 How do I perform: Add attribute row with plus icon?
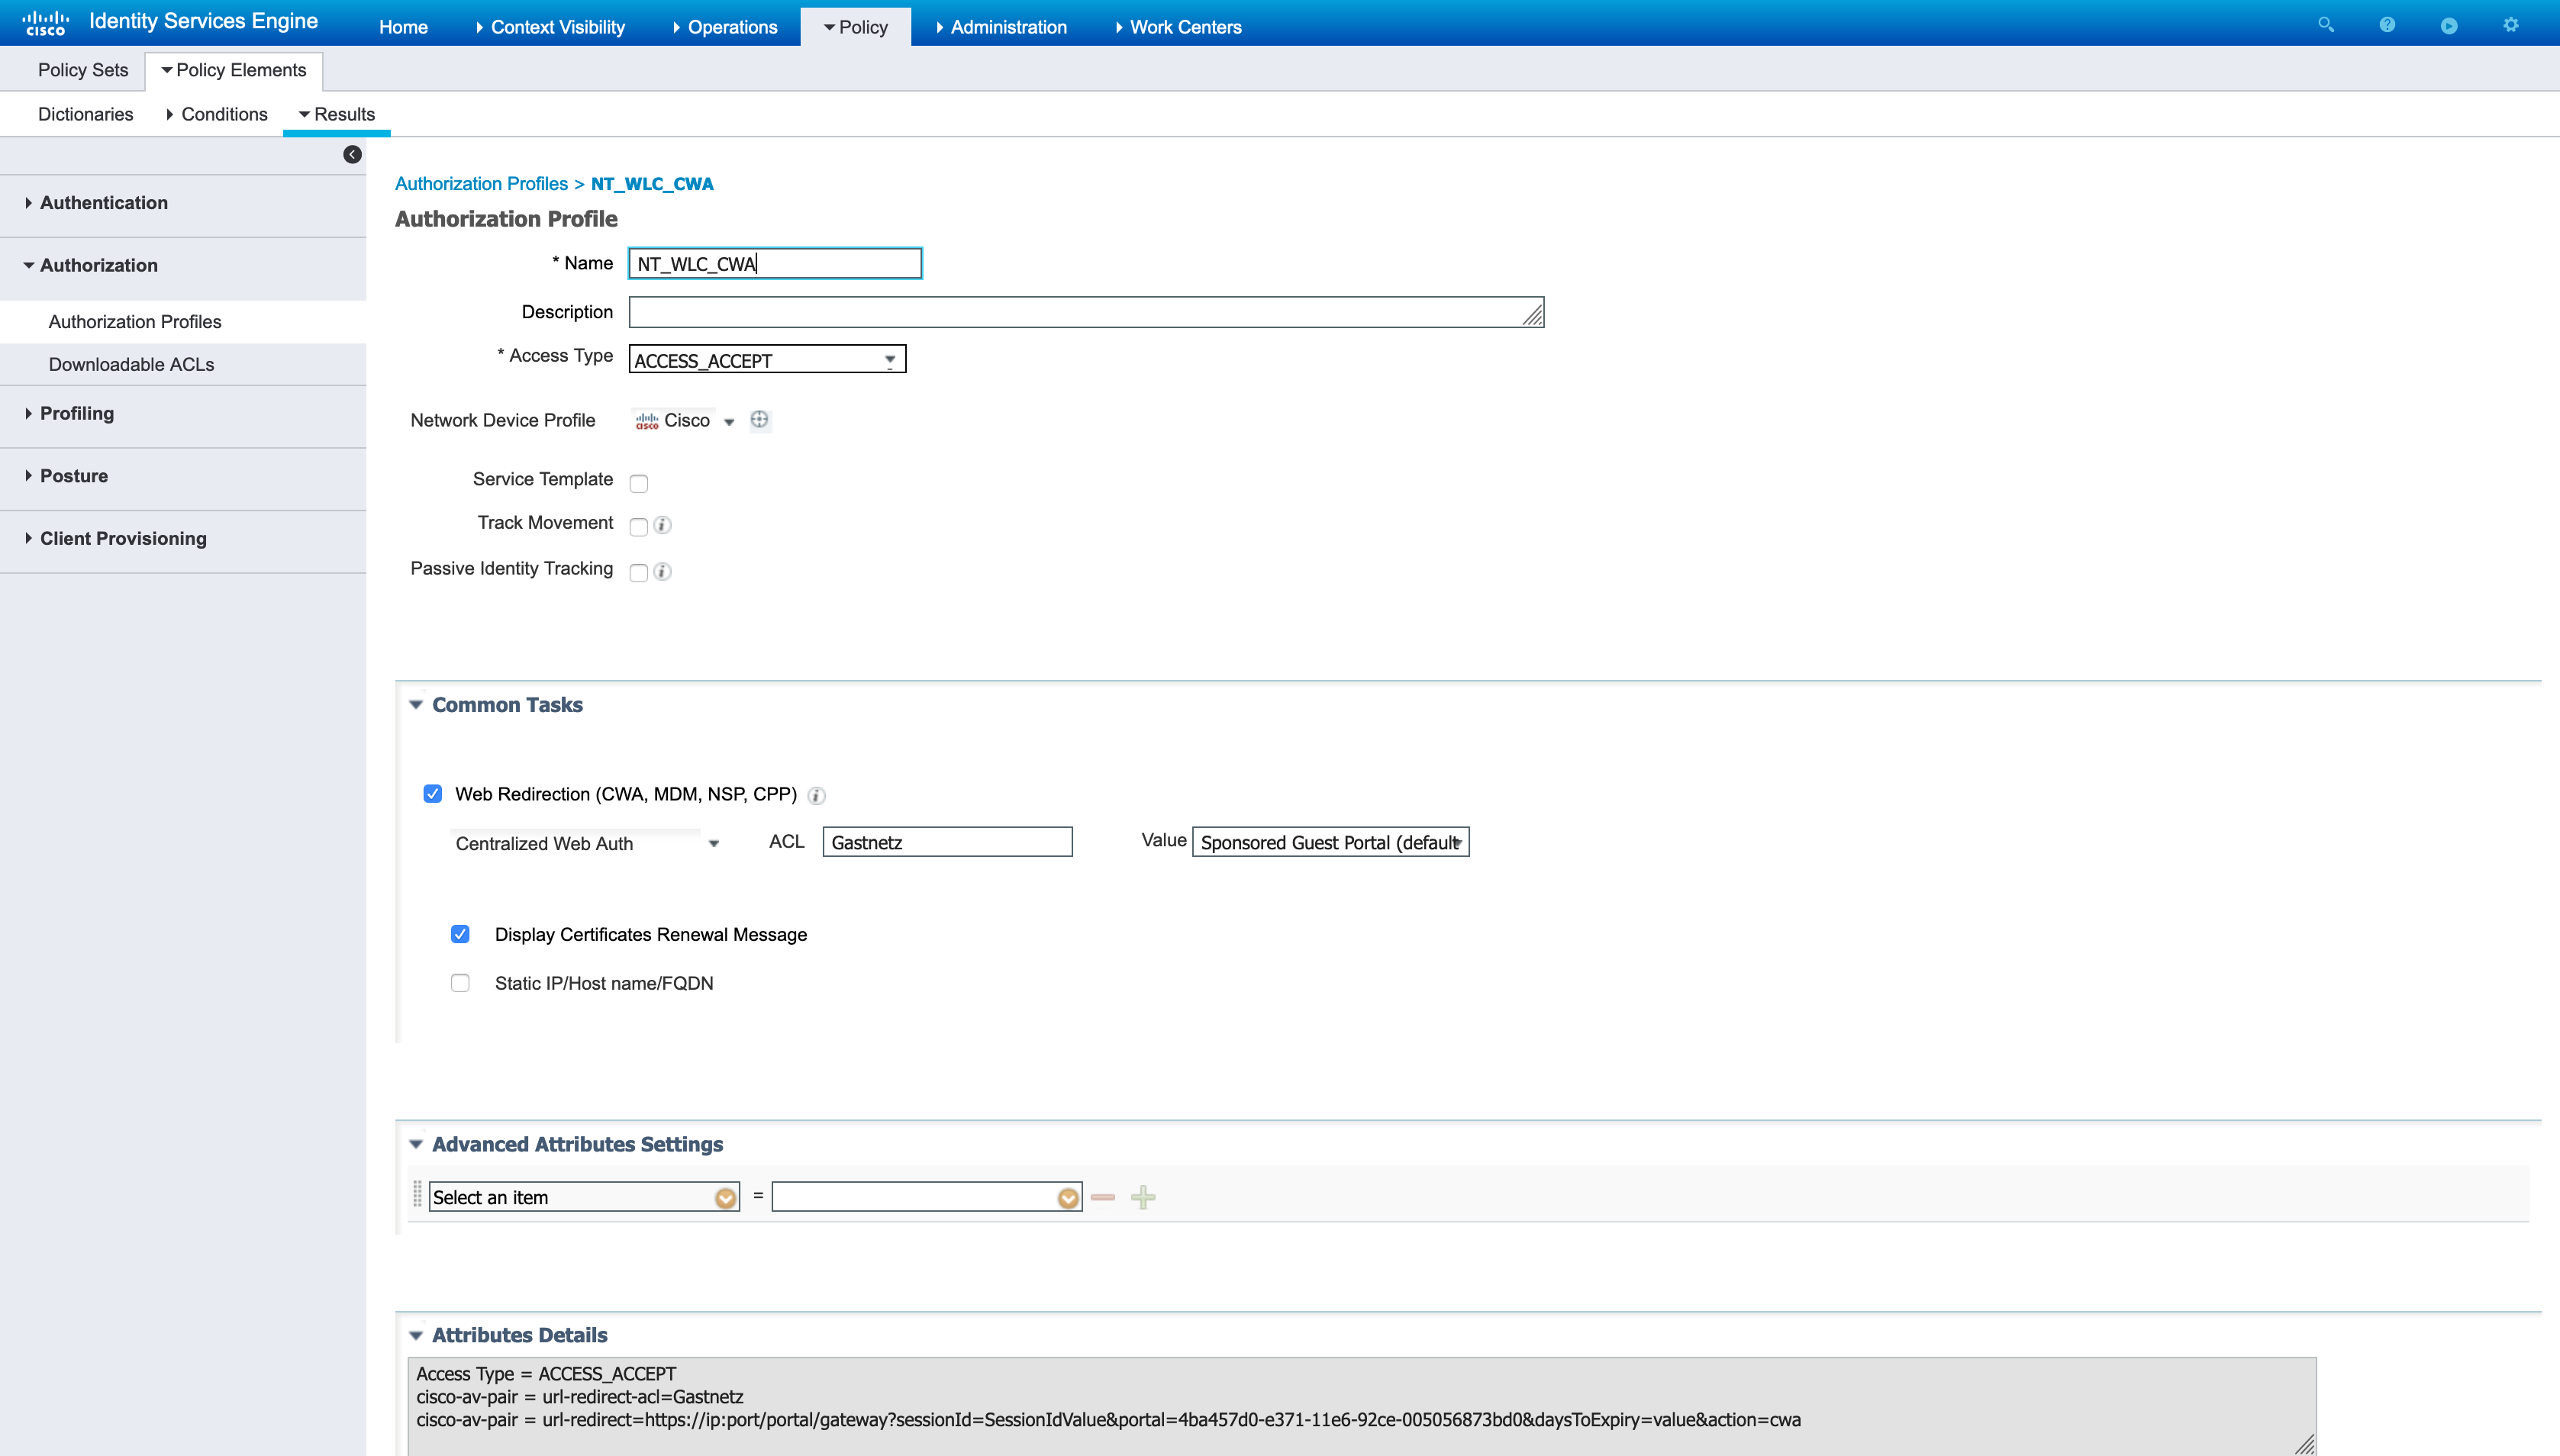(x=1143, y=1197)
